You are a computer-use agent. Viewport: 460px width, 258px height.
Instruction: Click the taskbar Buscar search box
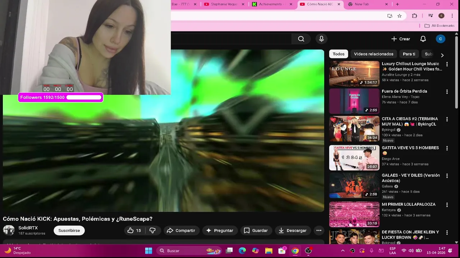pyautogui.click(x=190, y=250)
